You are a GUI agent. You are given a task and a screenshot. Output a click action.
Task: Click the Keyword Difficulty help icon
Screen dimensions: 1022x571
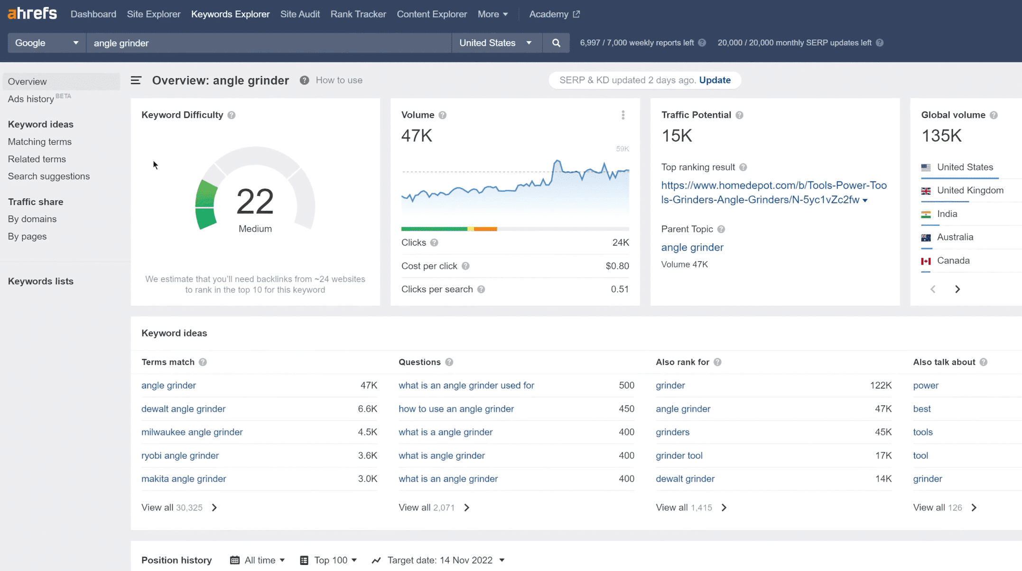point(232,115)
